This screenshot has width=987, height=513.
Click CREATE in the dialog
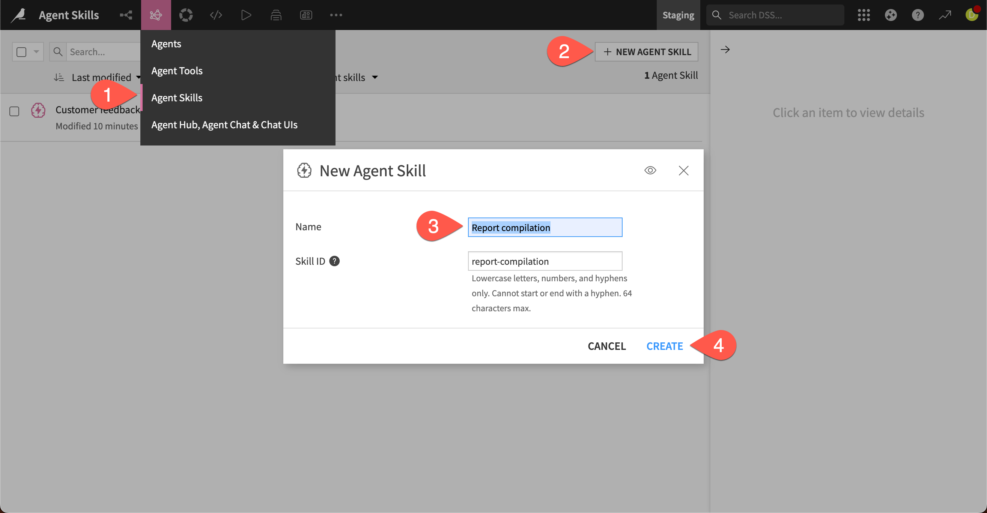tap(664, 346)
